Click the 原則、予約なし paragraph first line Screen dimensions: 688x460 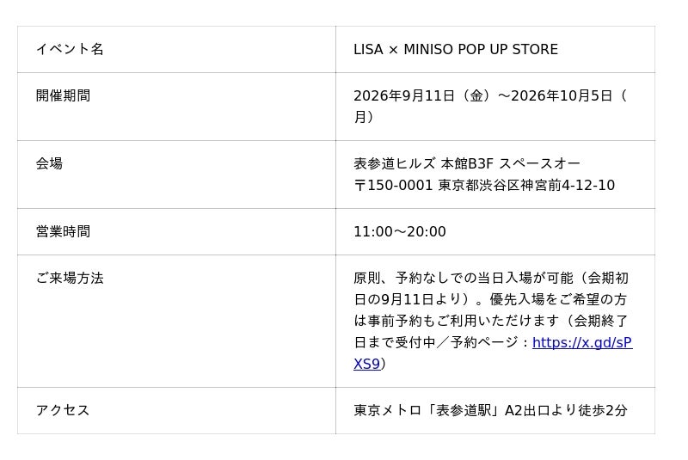point(491,278)
